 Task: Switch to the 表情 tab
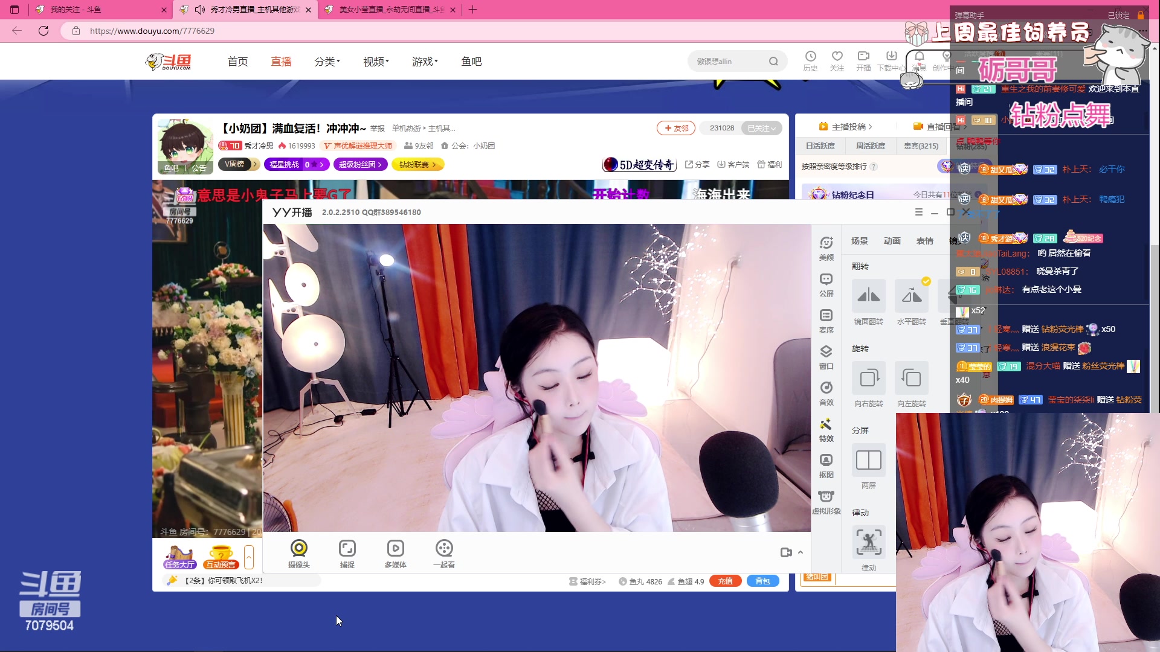click(x=924, y=241)
